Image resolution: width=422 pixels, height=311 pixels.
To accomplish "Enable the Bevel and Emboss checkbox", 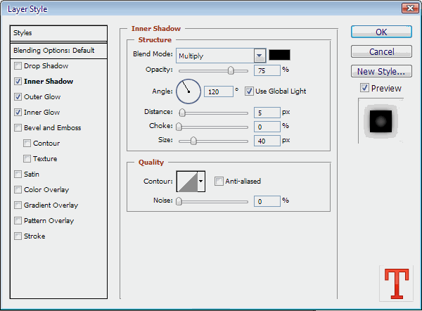I will pos(18,127).
